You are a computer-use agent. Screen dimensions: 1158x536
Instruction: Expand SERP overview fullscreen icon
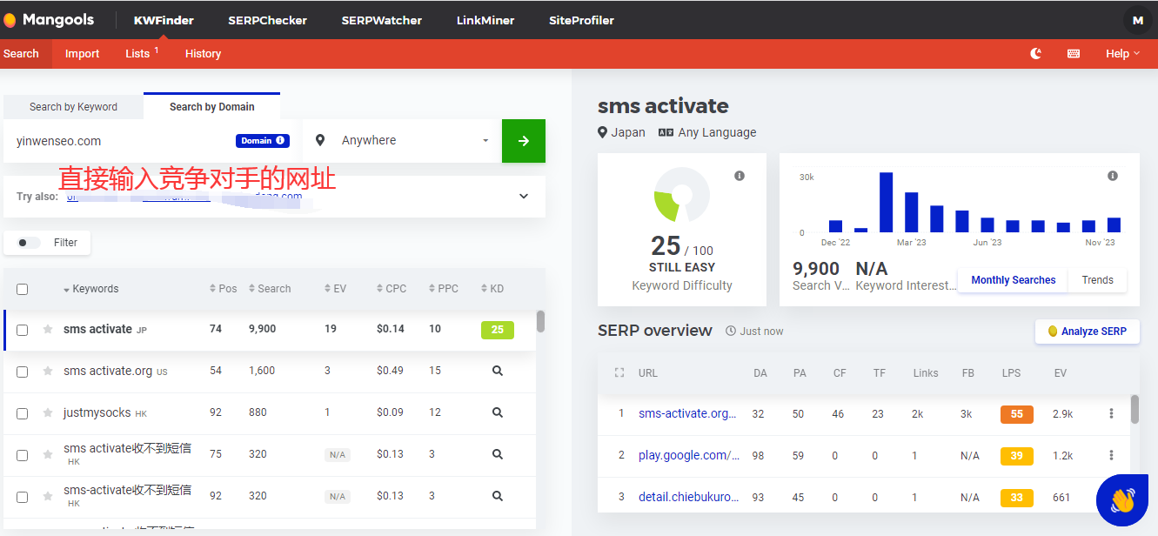[x=619, y=373]
